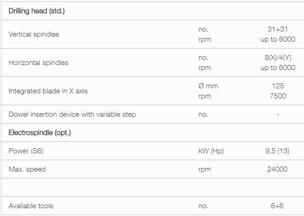This screenshot has width=304, height=216.
Task: Select "Dowel insertion device with variable step"
Action: [72, 114]
